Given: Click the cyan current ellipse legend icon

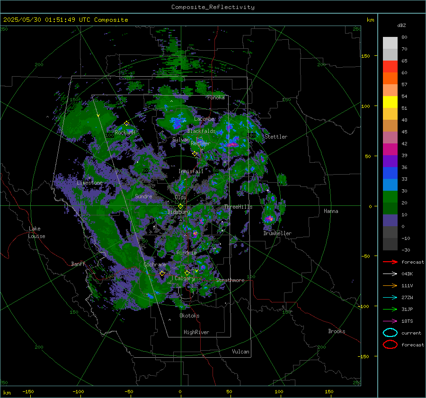Looking at the screenshot, I should (x=390, y=333).
